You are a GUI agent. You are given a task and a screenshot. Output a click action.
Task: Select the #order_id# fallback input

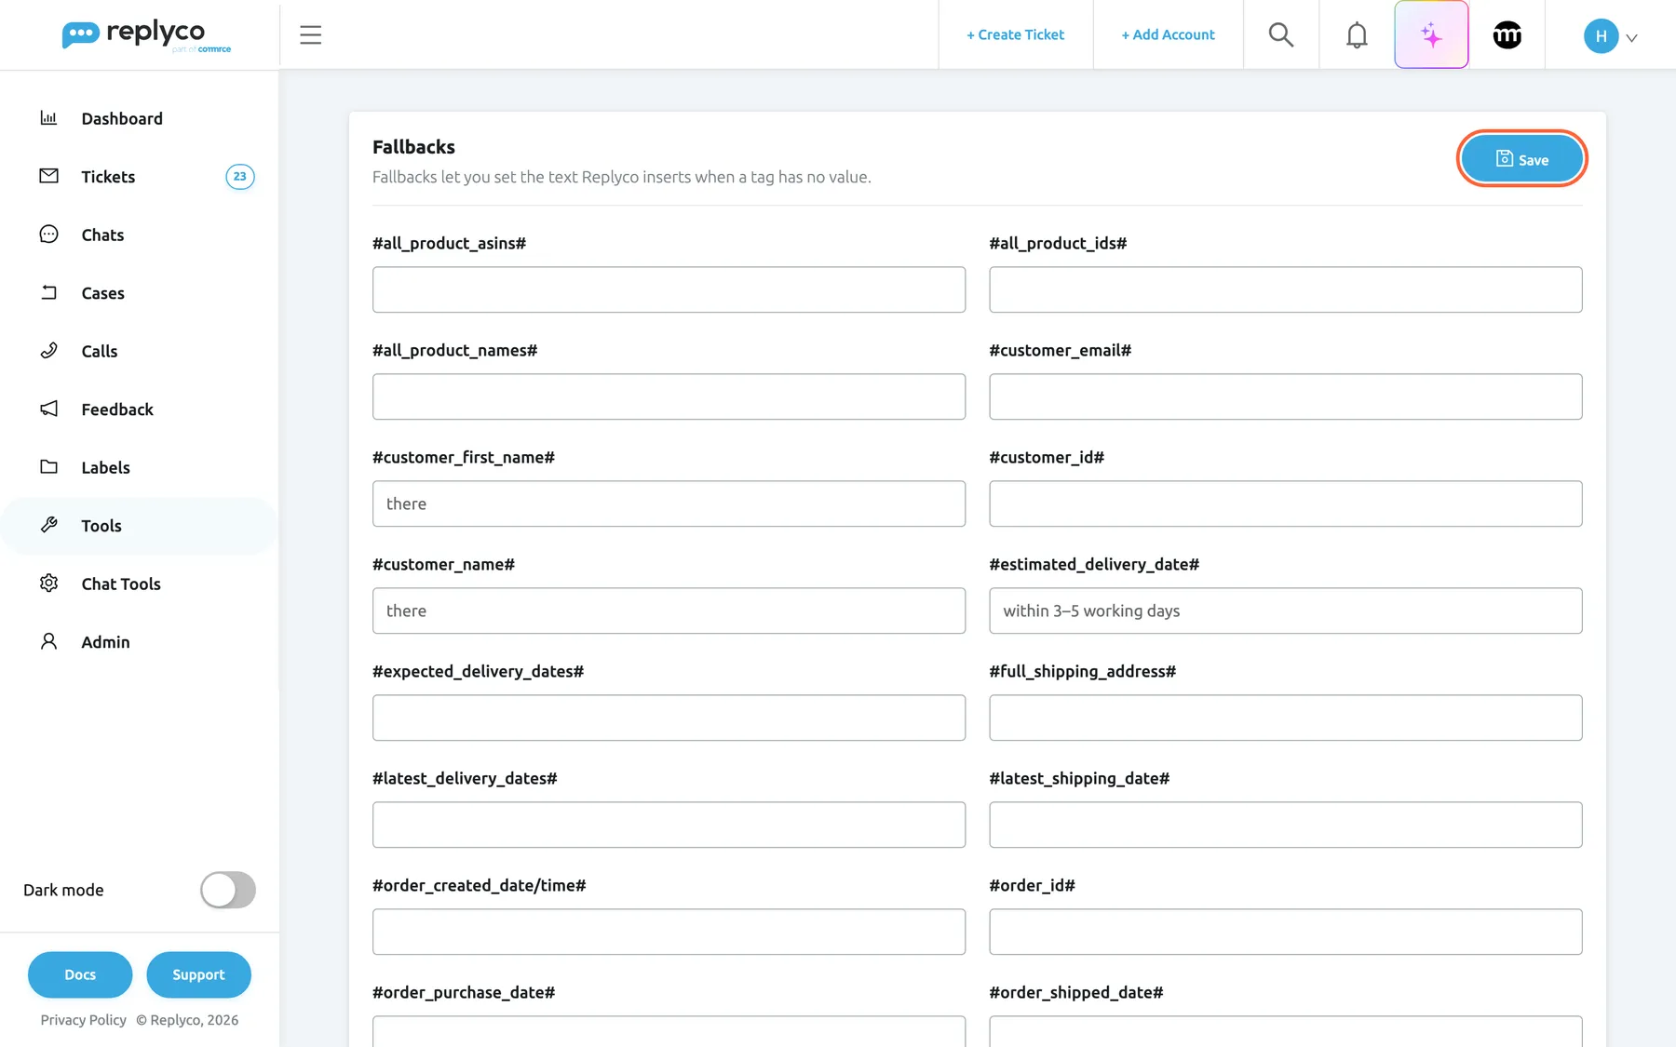(x=1285, y=932)
